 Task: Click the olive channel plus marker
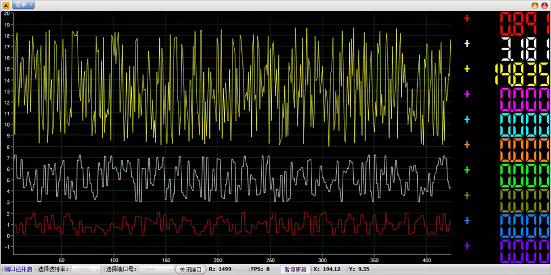(x=467, y=195)
